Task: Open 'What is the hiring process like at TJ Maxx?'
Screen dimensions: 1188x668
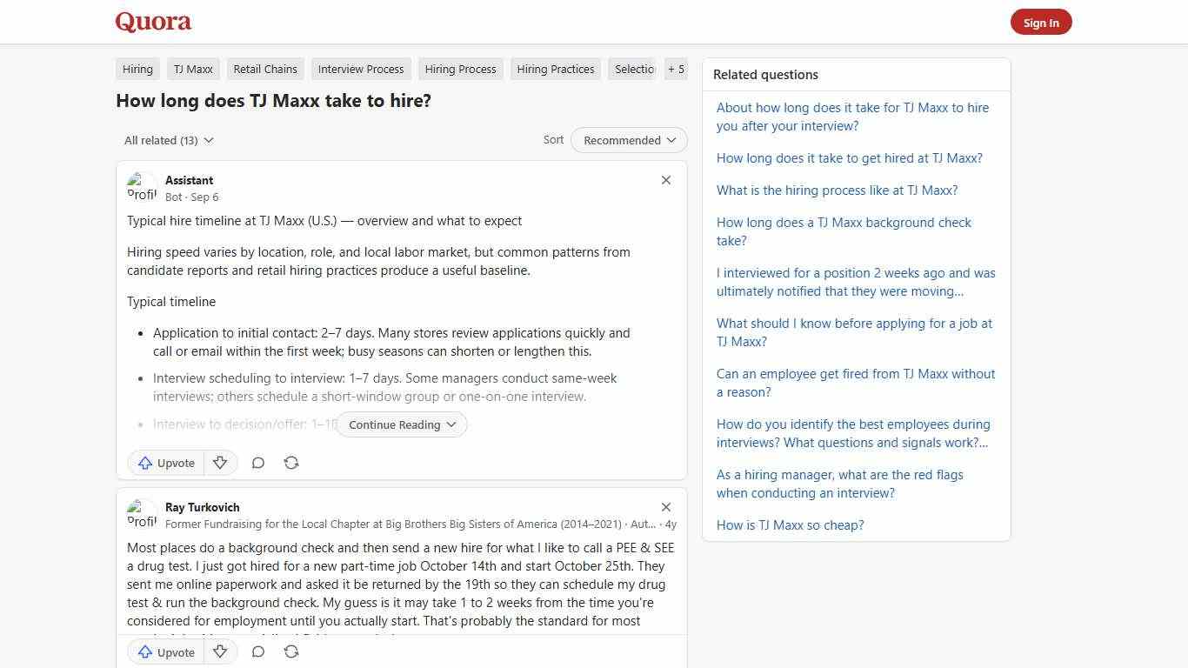Action: pyautogui.click(x=837, y=190)
